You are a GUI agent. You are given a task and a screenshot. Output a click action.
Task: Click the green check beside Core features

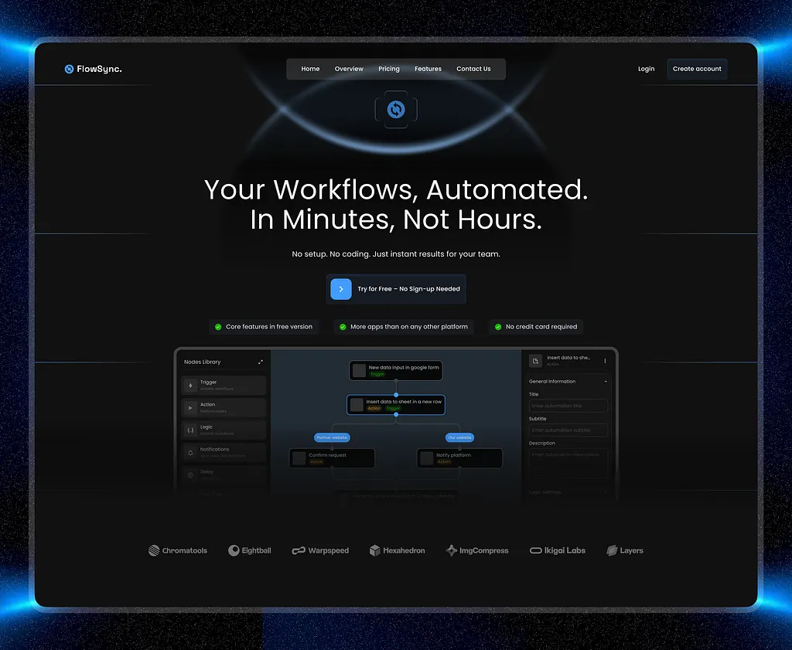[x=218, y=327]
